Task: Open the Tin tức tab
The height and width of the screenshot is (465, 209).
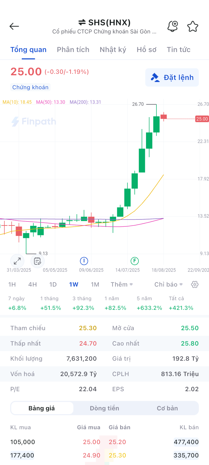Action: point(179,50)
